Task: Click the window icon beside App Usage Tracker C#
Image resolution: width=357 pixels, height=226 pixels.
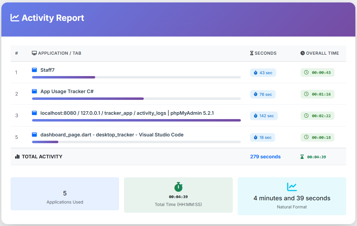Action: click(x=34, y=91)
